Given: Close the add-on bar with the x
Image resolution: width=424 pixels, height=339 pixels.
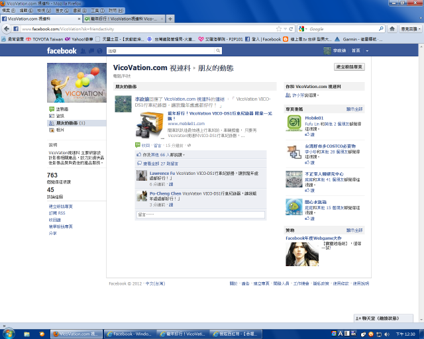Looking at the screenshot, I should click(4, 326).
